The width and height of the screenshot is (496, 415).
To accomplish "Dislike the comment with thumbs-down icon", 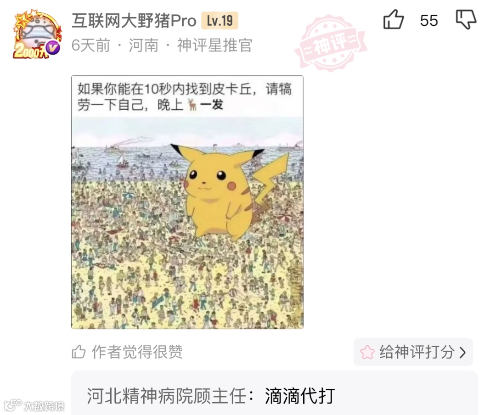I will [466, 20].
